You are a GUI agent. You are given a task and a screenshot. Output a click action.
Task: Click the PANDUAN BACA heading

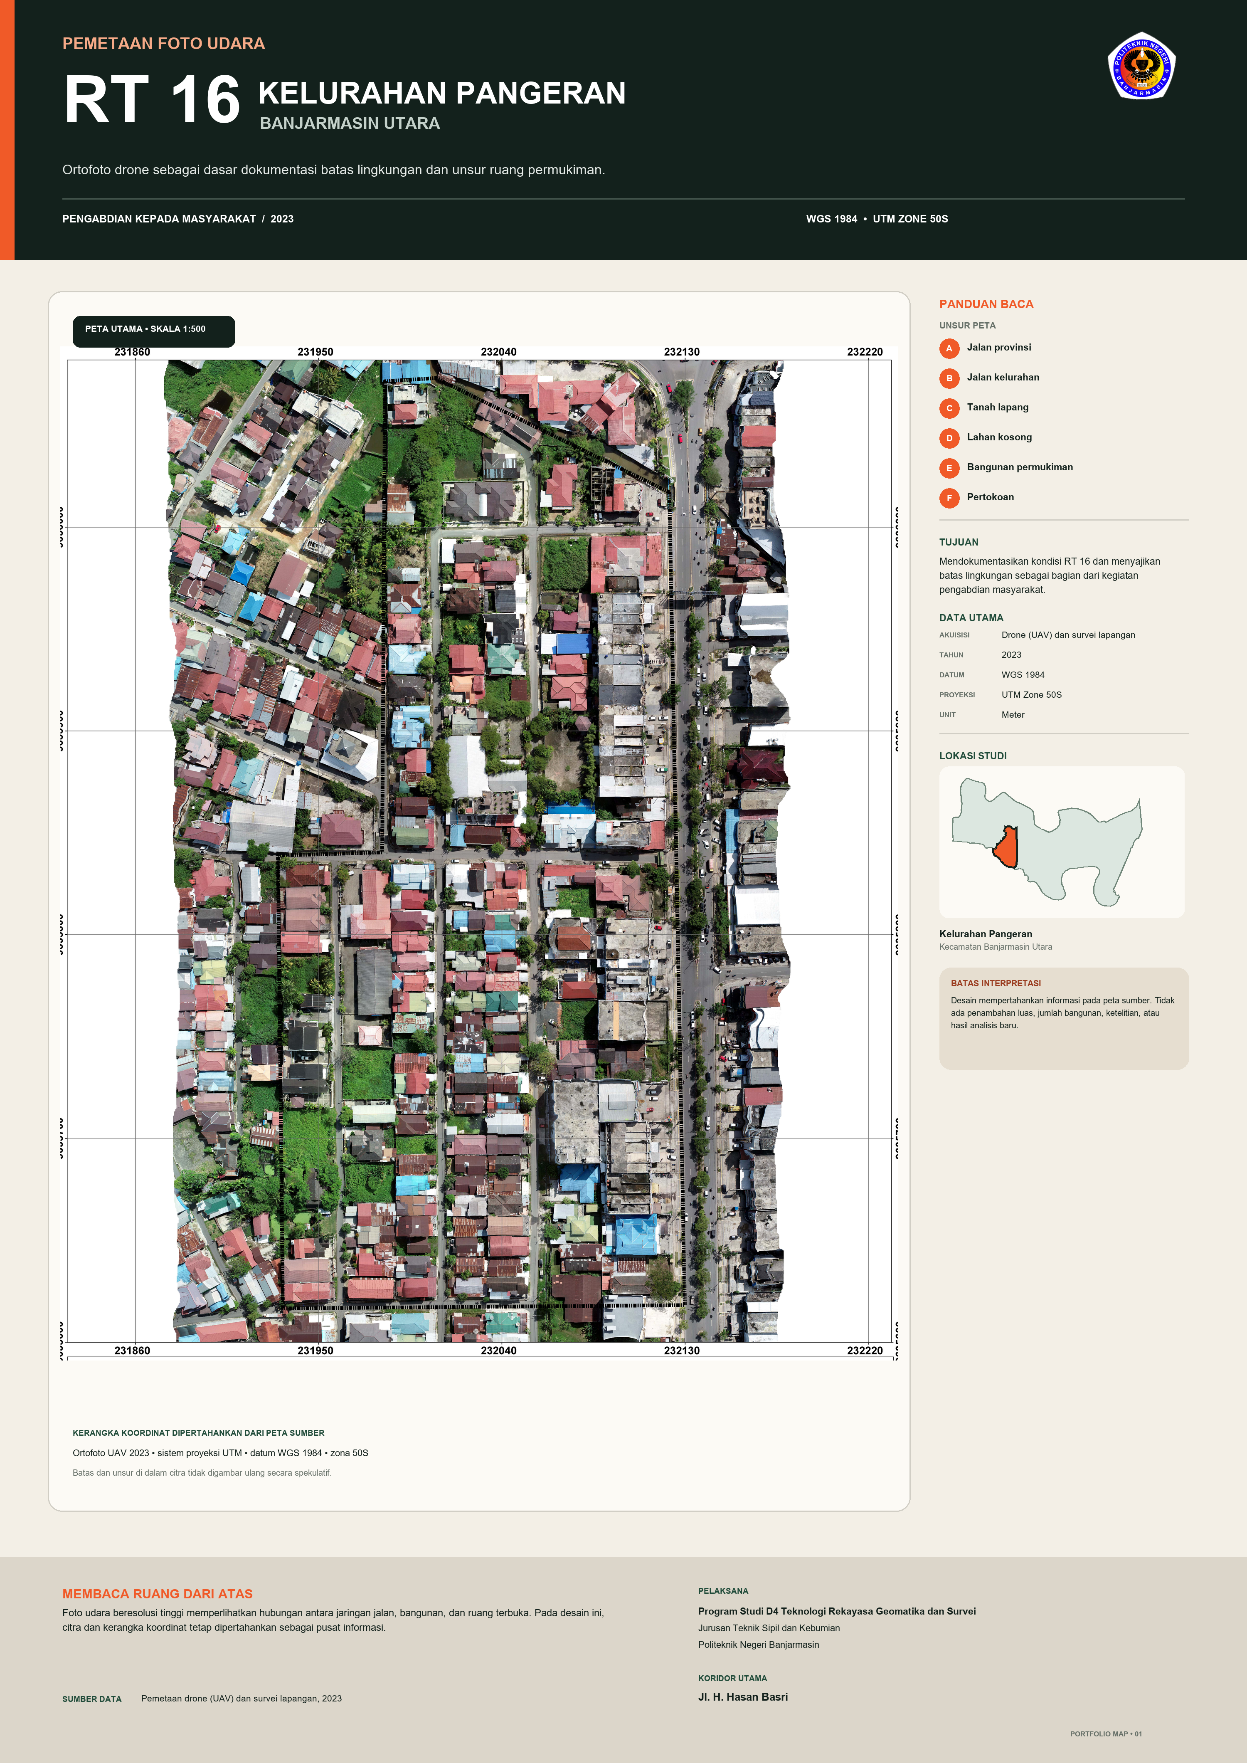tap(986, 304)
